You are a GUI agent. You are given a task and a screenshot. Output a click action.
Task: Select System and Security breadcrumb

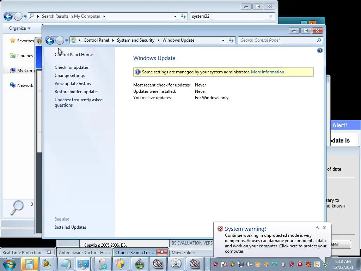pos(136,40)
